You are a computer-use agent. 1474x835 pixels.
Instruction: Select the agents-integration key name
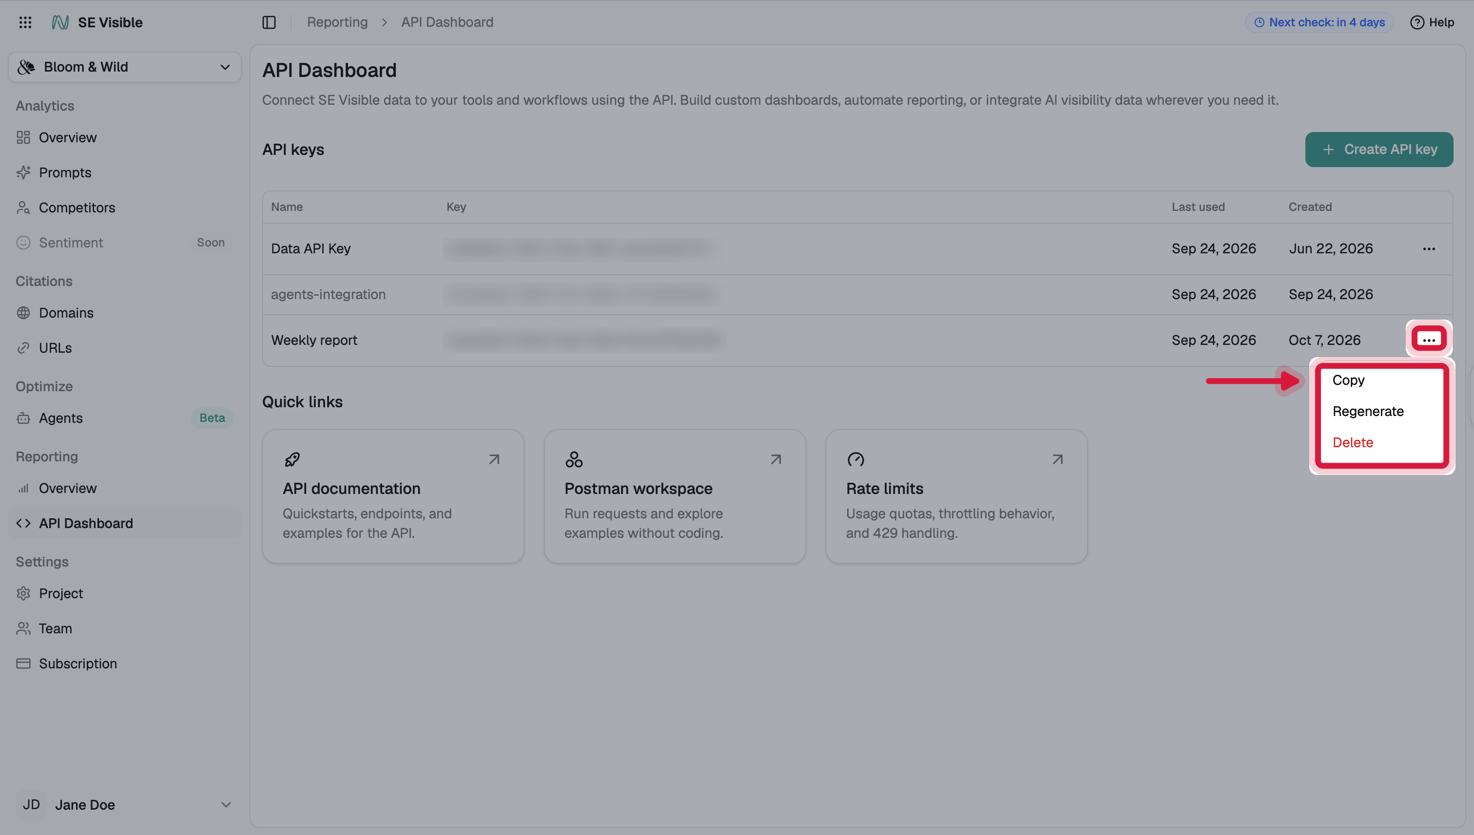click(328, 294)
